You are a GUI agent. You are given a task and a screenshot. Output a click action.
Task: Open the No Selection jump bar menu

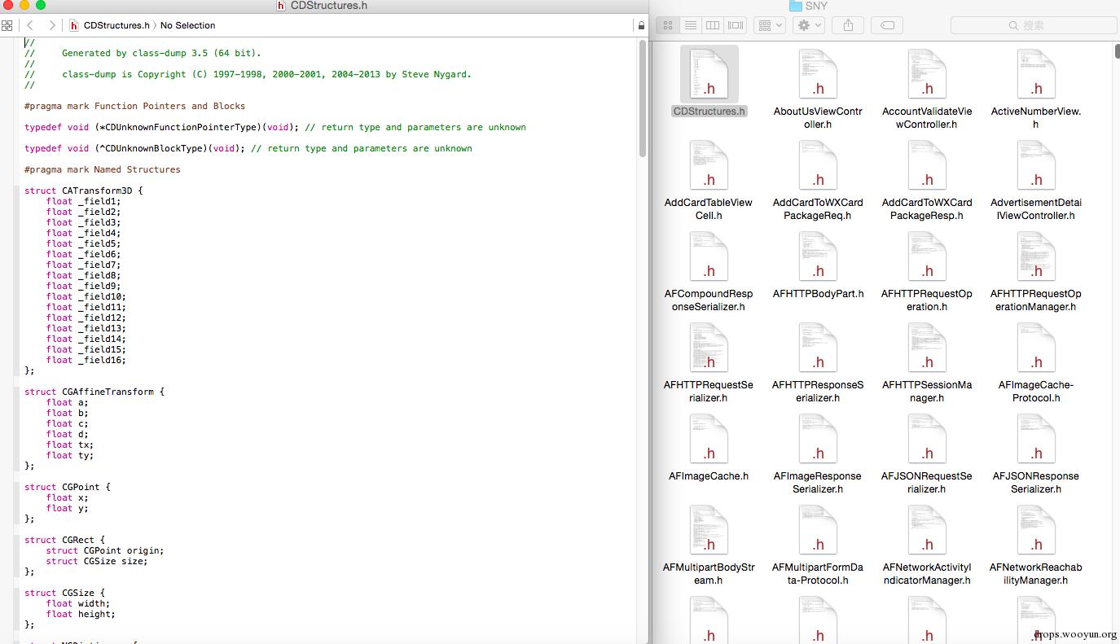pyautogui.click(x=187, y=25)
